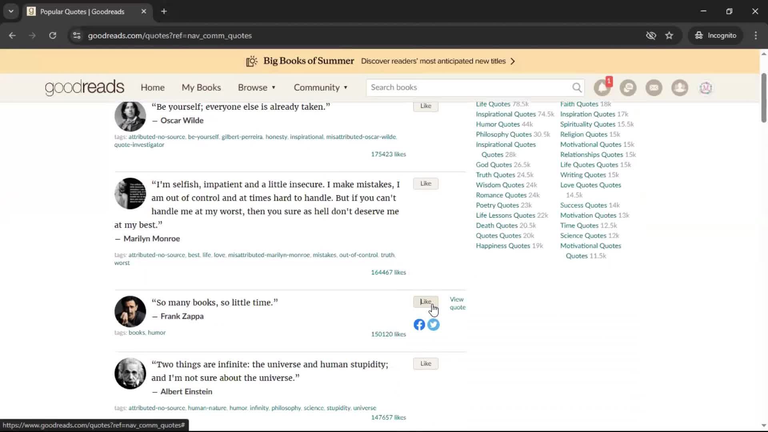Viewport: 768px width, 432px height.
Task: Open Albert Einstein author link
Action: pos(186,392)
